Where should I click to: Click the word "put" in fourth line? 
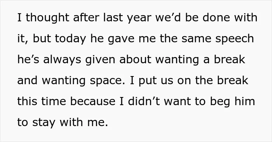147,81
